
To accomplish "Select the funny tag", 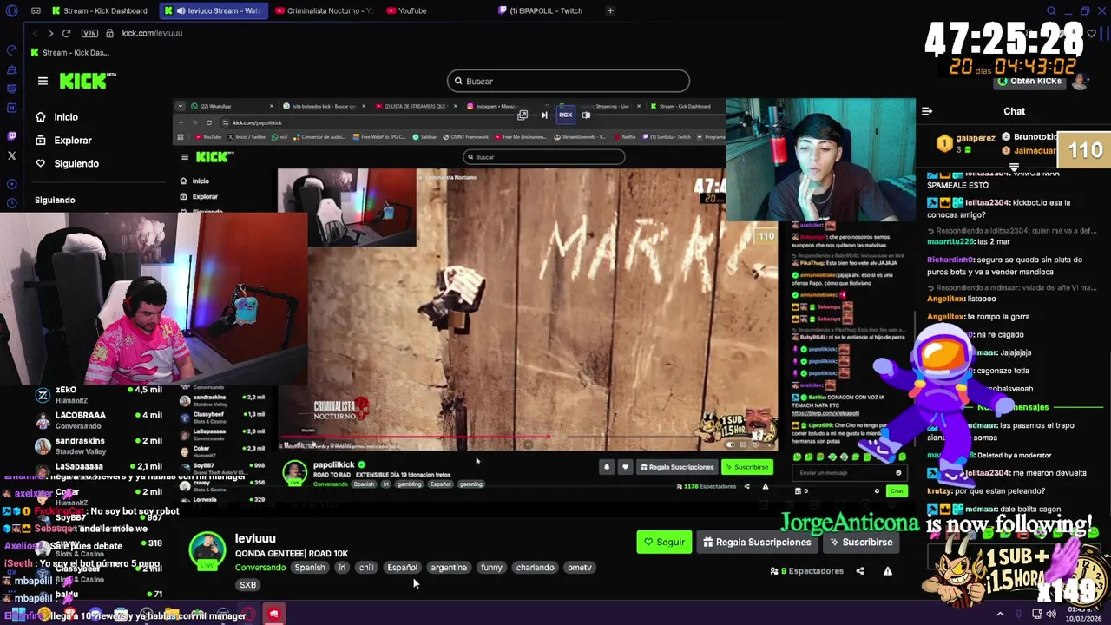I will click(491, 568).
